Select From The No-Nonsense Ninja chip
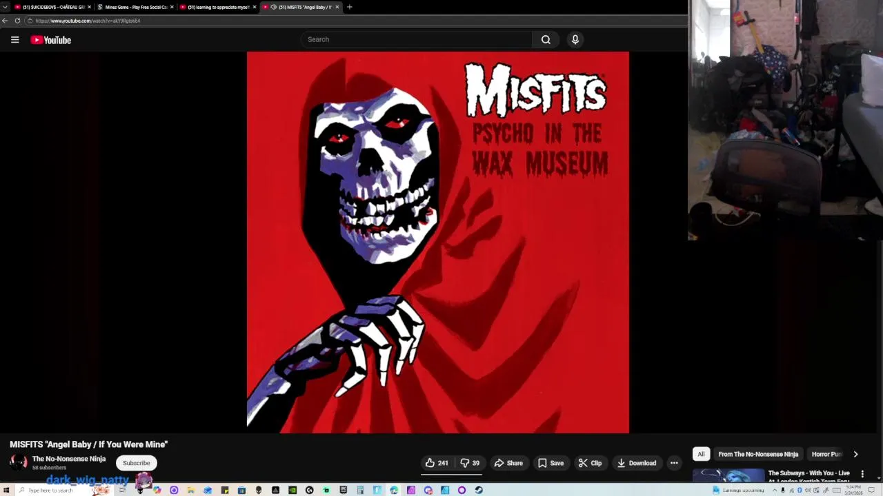The width and height of the screenshot is (883, 496). pos(758,454)
